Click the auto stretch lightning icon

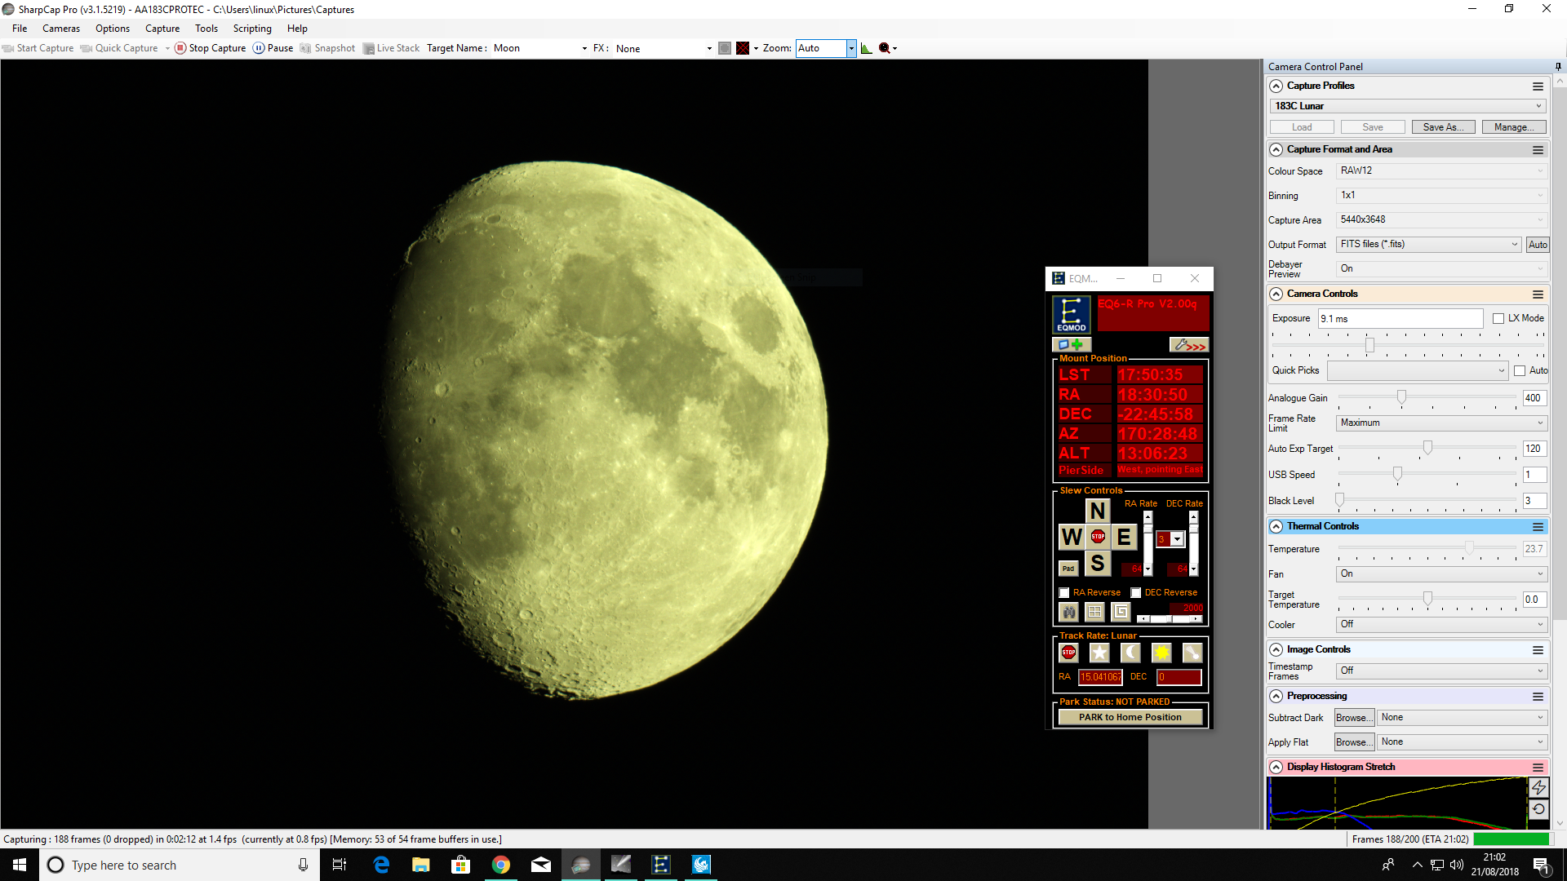pyautogui.click(x=1538, y=787)
